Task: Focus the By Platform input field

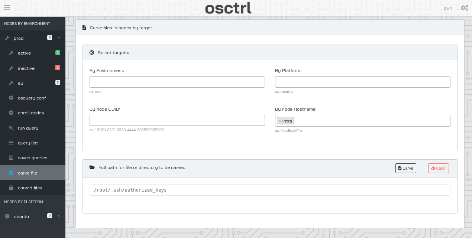Action: pyautogui.click(x=363, y=82)
